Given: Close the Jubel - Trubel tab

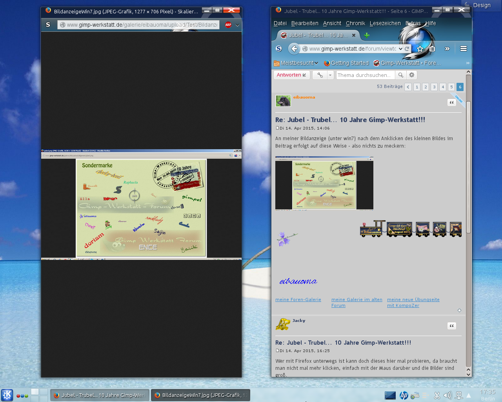Looking at the screenshot, I should [354, 35].
